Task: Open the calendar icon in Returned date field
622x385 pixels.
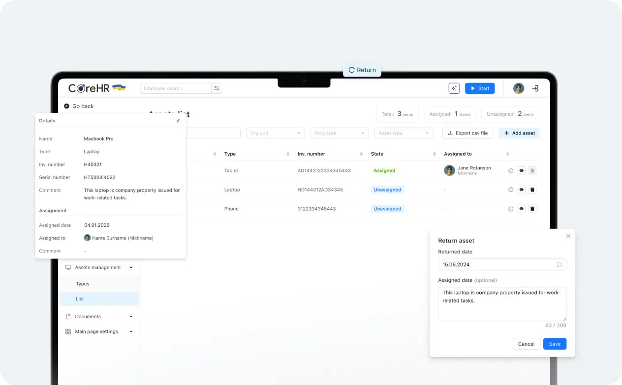Action: 559,264
